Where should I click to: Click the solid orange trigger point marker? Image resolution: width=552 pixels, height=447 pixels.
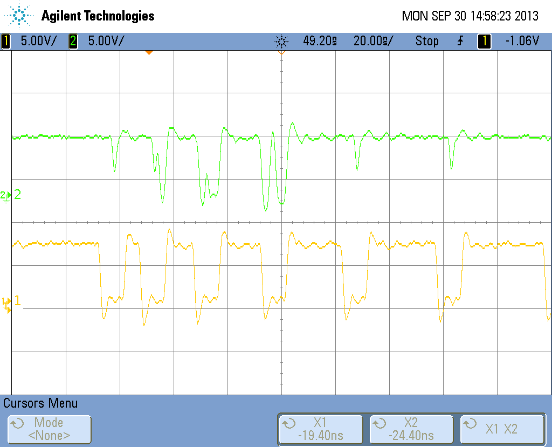tap(149, 52)
